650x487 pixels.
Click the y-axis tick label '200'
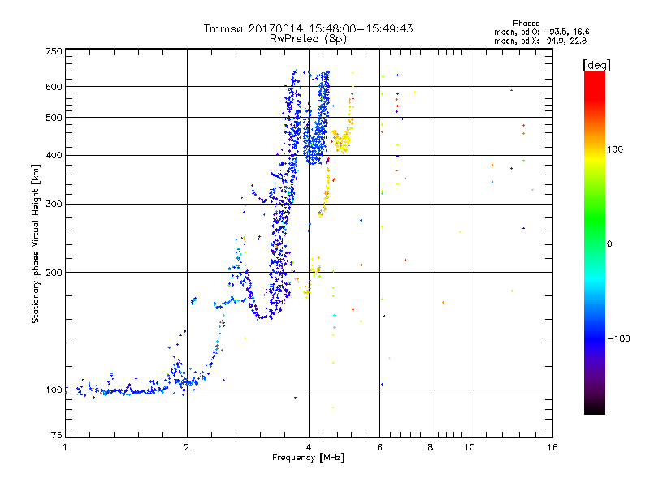[54, 273]
